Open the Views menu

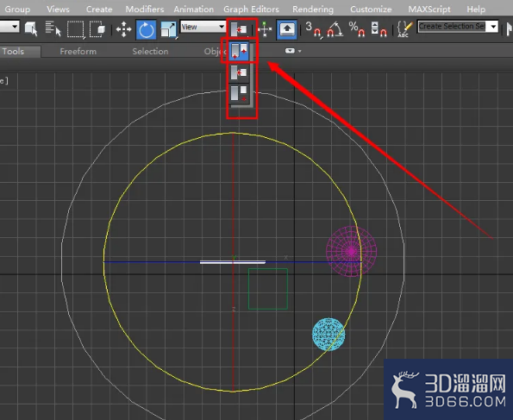tap(58, 9)
